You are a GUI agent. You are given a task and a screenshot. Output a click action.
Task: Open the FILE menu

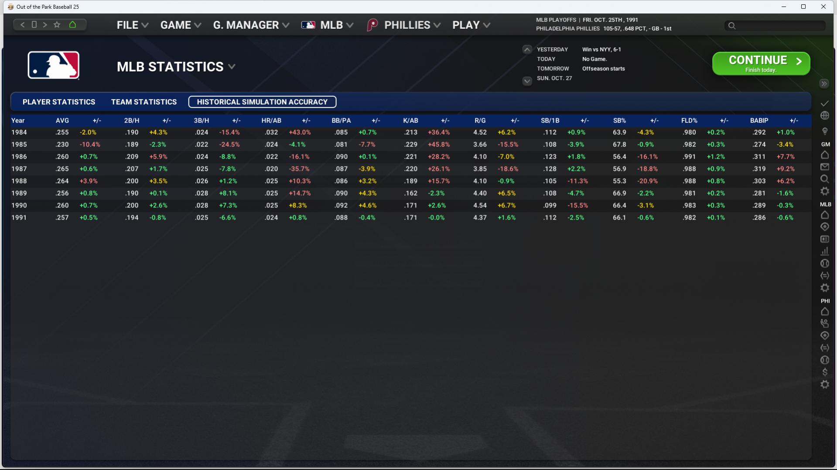[133, 25]
